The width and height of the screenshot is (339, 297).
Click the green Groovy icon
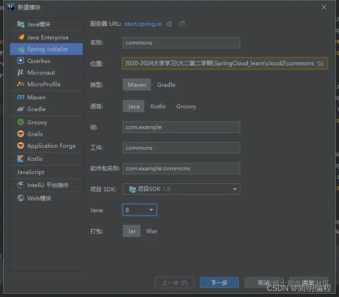21,122
